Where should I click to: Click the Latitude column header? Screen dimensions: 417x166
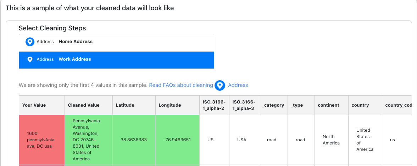pos(134,105)
